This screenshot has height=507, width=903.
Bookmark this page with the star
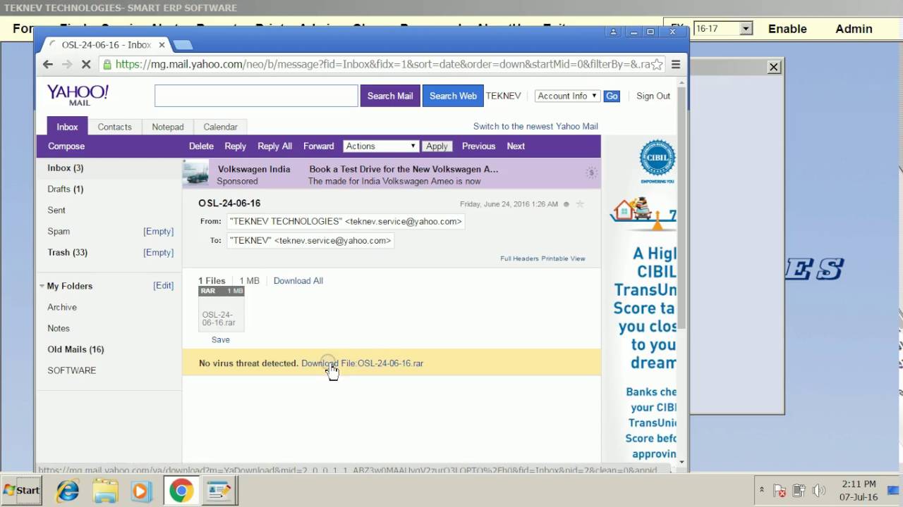(657, 64)
